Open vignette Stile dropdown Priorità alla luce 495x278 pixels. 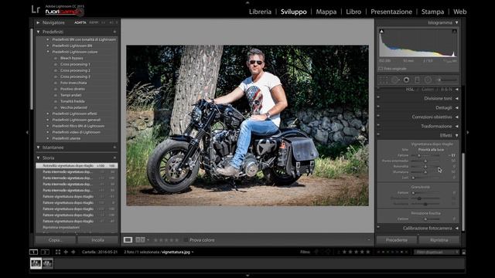[431, 150]
